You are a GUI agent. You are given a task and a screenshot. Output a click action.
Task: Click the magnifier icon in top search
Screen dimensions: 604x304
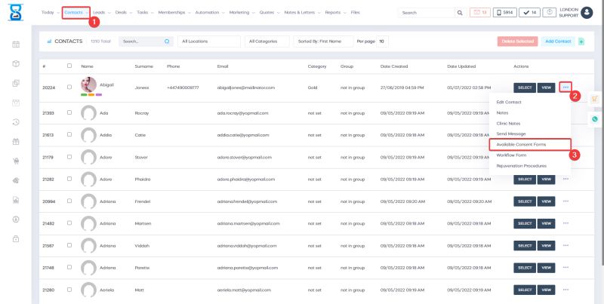460,13
